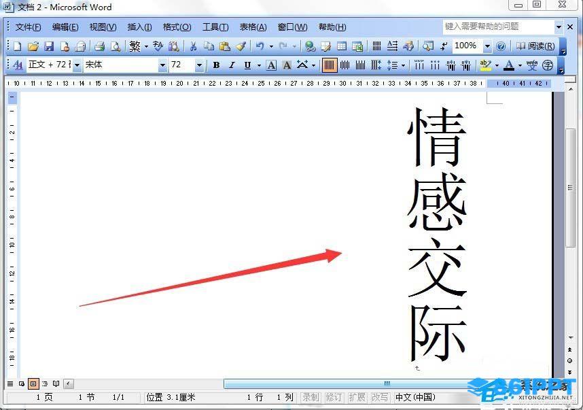Toggle numbering list button

coord(419,65)
